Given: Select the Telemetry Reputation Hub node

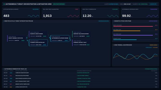Looking at the screenshot, I should click(x=38, y=43).
